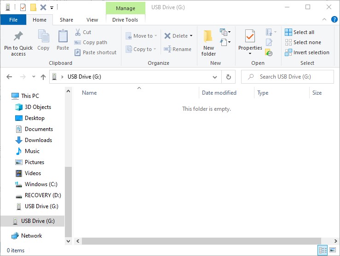Open Help with the question mark icon

pos(334,19)
